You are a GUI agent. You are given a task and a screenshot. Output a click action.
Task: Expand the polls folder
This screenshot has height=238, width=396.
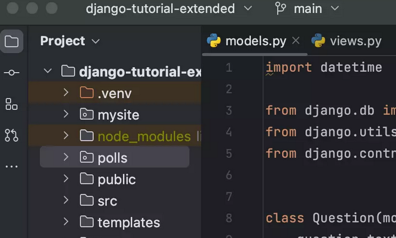[66, 157]
